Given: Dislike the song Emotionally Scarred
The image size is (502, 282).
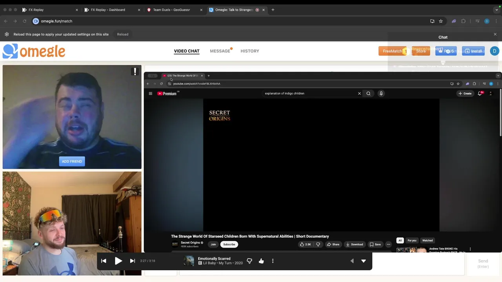Looking at the screenshot, I should (249, 261).
